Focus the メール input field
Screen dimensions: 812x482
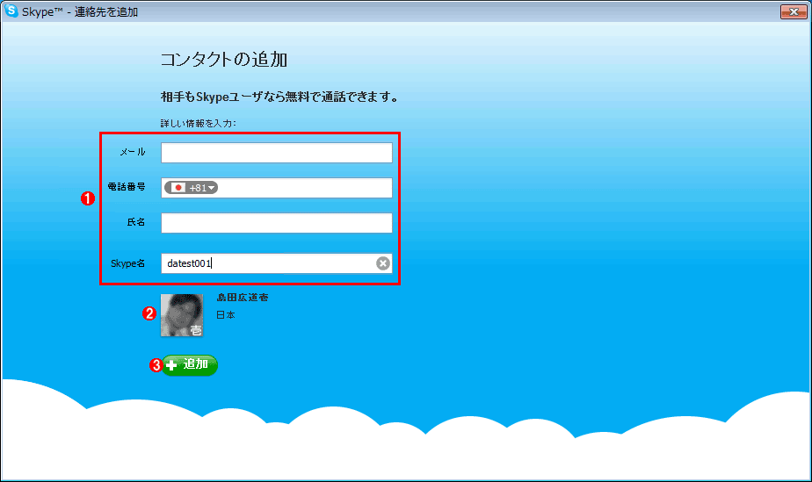coord(277,153)
